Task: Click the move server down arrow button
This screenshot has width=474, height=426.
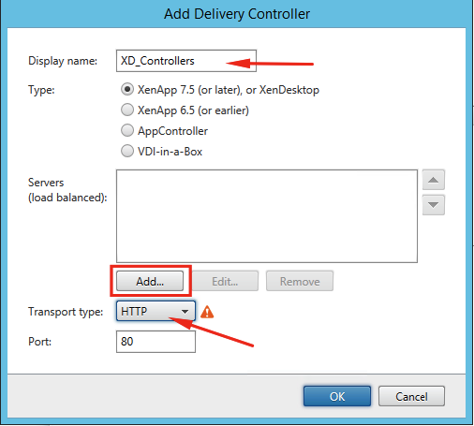Action: (433, 205)
